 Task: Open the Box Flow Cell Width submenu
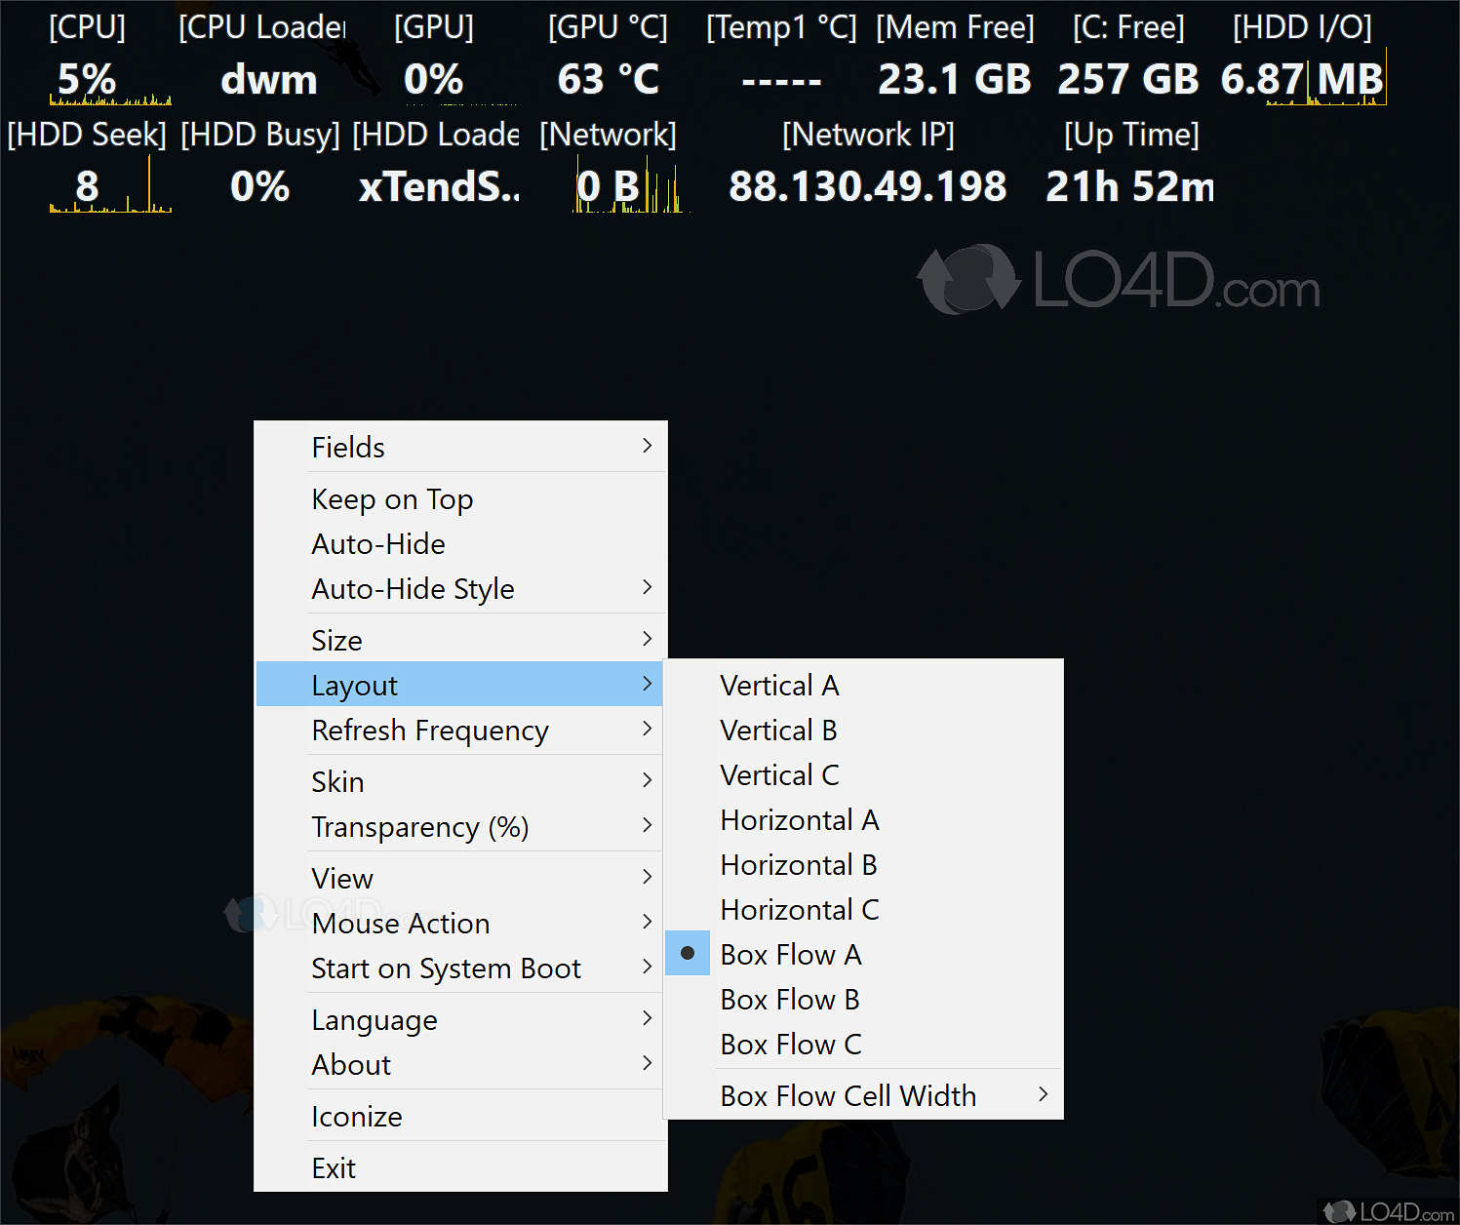(847, 1095)
